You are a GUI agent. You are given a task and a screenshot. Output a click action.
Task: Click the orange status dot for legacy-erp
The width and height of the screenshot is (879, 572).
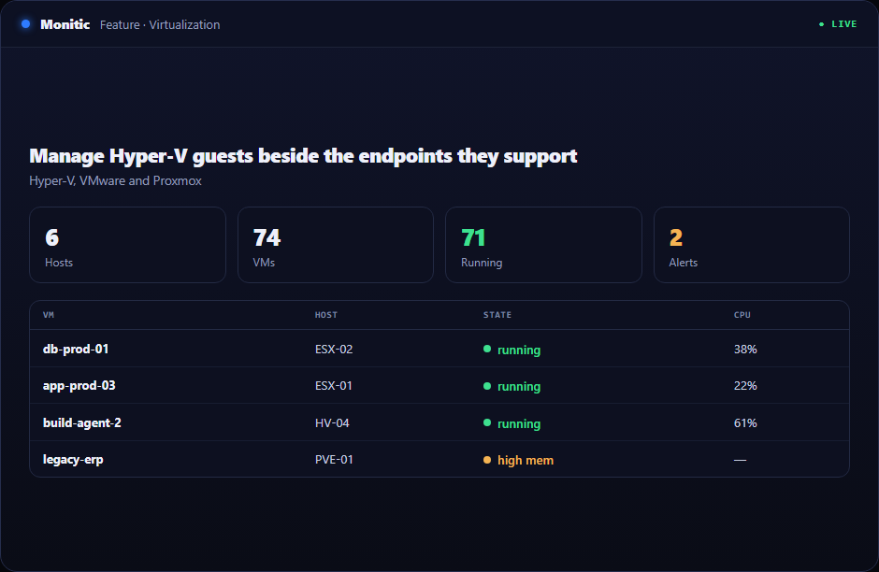tap(487, 460)
